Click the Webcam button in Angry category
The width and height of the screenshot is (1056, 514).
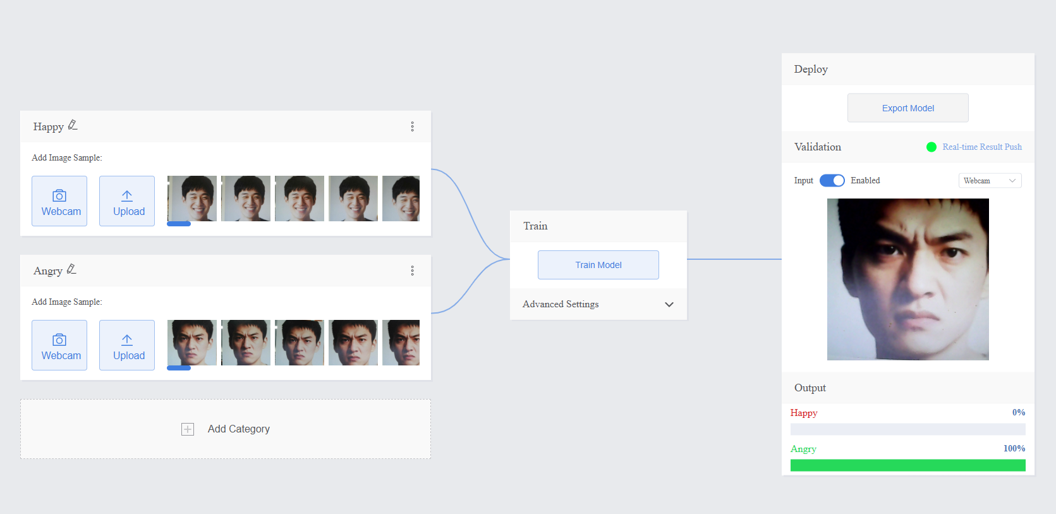point(59,345)
